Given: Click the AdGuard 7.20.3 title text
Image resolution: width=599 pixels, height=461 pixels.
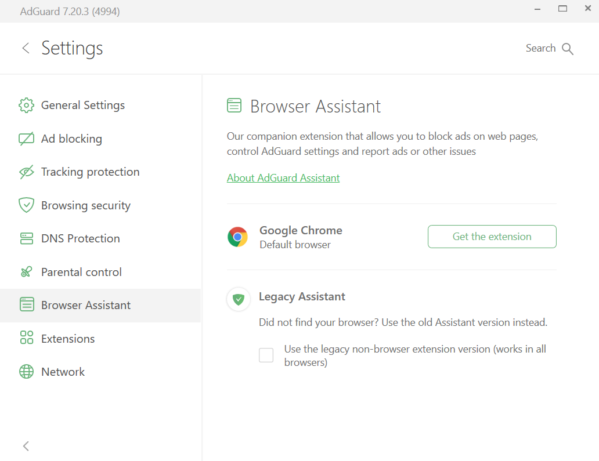Looking at the screenshot, I should (x=70, y=12).
